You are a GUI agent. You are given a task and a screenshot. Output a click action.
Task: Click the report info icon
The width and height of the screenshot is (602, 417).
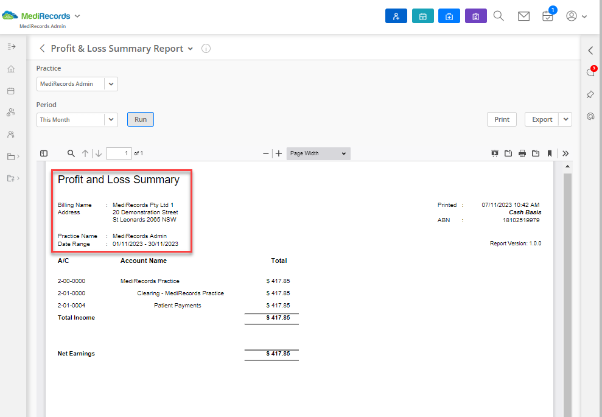click(206, 48)
